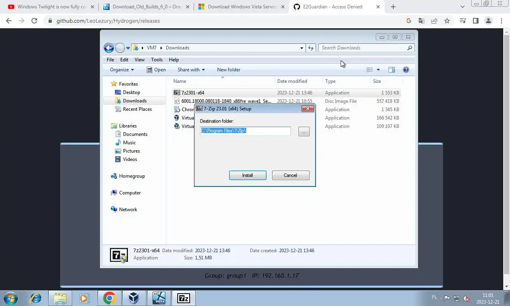Image resolution: width=510 pixels, height=306 pixels.
Task: Open the Explorer help question-mark icon
Action: (x=406, y=70)
